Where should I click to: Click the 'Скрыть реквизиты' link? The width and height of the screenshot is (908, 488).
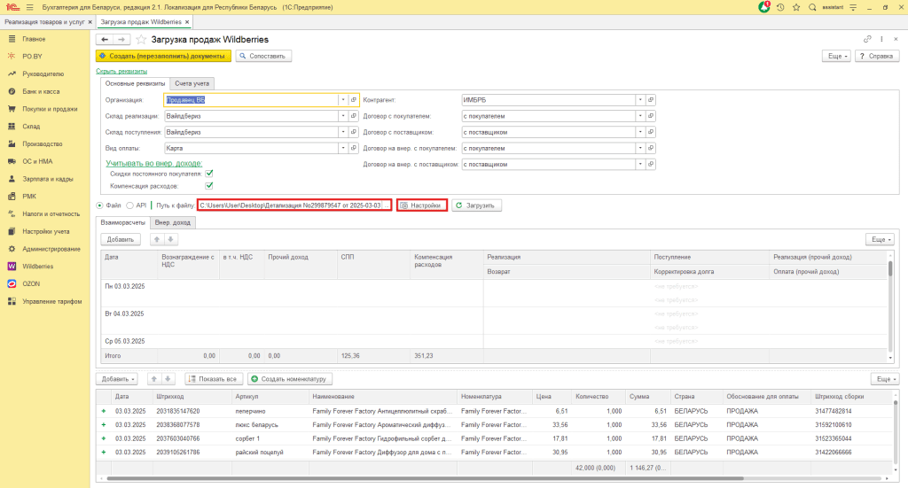pyautogui.click(x=121, y=71)
